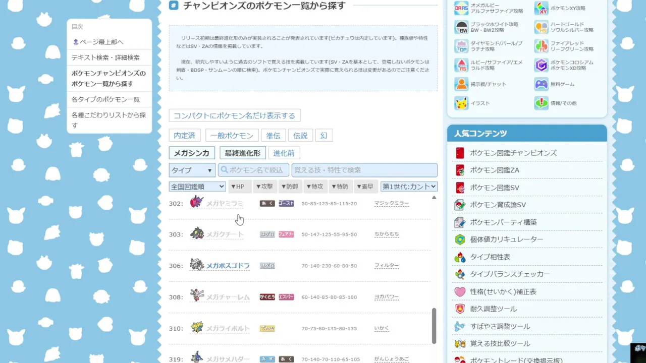Click the 覚える技比較ツール icon
This screenshot has height=363, width=646.
click(x=460, y=343)
